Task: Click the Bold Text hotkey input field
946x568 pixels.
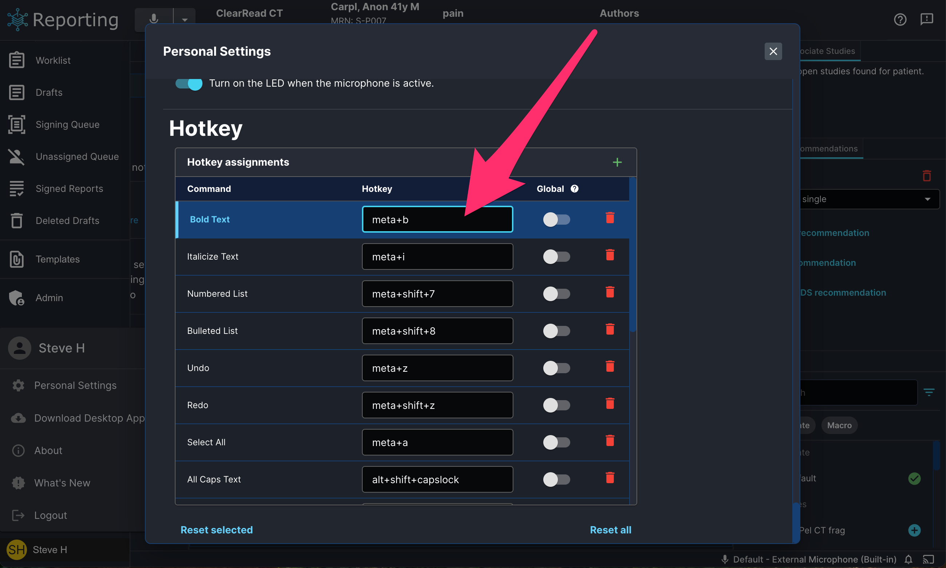Action: pos(437,219)
